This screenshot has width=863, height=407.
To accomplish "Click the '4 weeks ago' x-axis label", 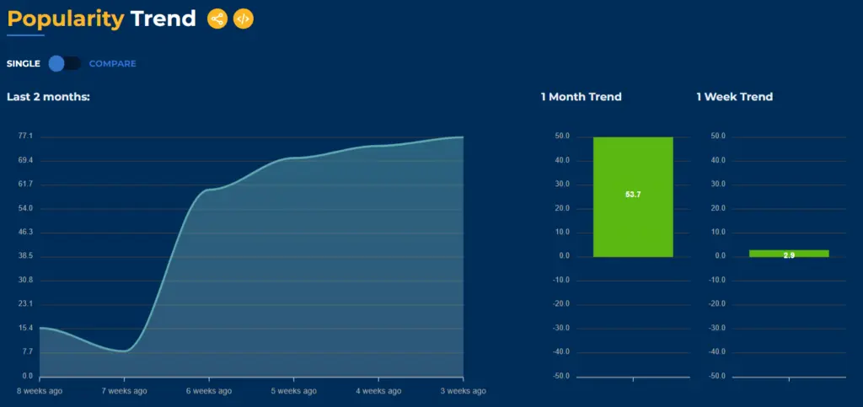I will coord(378,391).
